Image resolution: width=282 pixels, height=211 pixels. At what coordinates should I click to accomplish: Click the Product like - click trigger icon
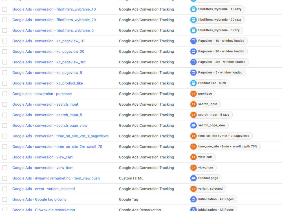pos(193,83)
